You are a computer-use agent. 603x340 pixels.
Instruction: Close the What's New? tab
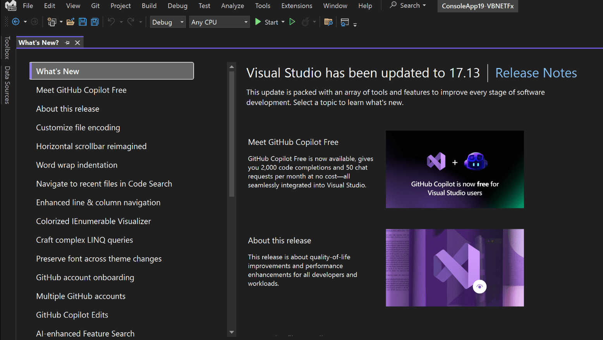[77, 42]
